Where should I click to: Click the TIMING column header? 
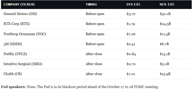click(91, 4)
